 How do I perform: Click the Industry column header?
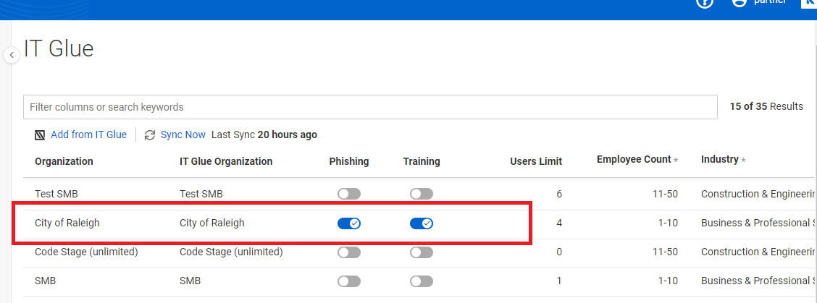719,159
